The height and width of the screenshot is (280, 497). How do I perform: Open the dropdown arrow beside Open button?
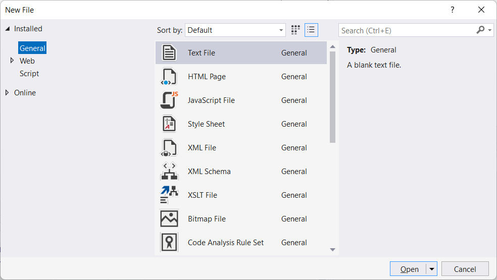tap(432, 269)
